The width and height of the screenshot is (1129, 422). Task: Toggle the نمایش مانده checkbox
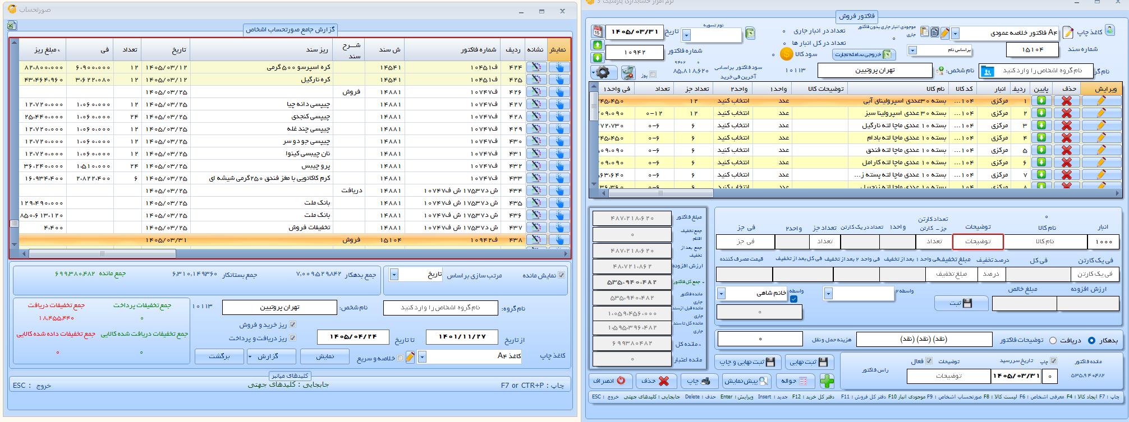tap(562, 275)
